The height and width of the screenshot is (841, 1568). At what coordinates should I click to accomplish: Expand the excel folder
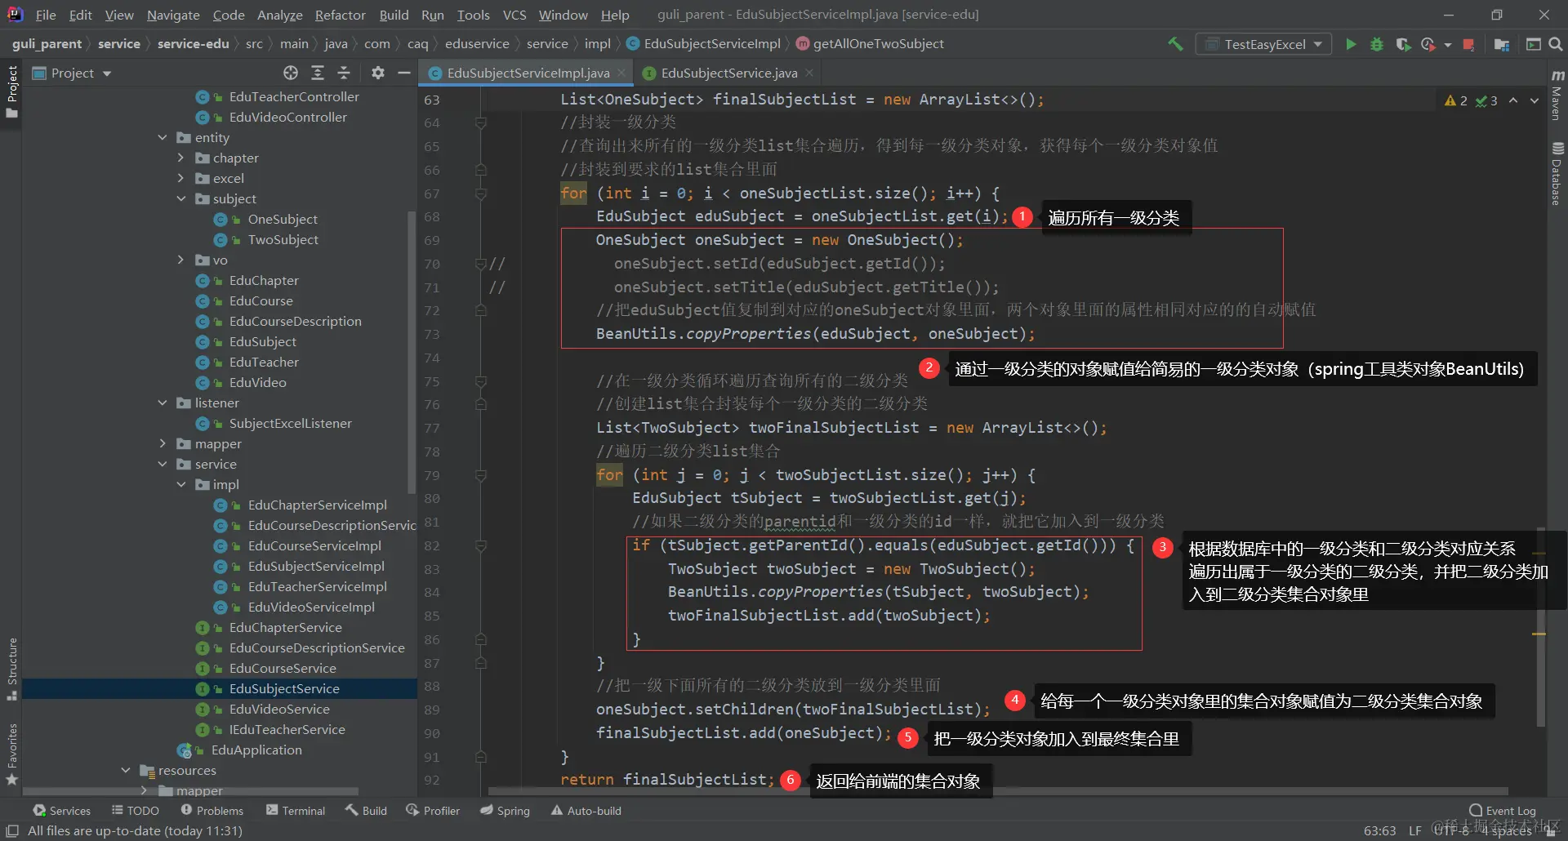(x=181, y=179)
